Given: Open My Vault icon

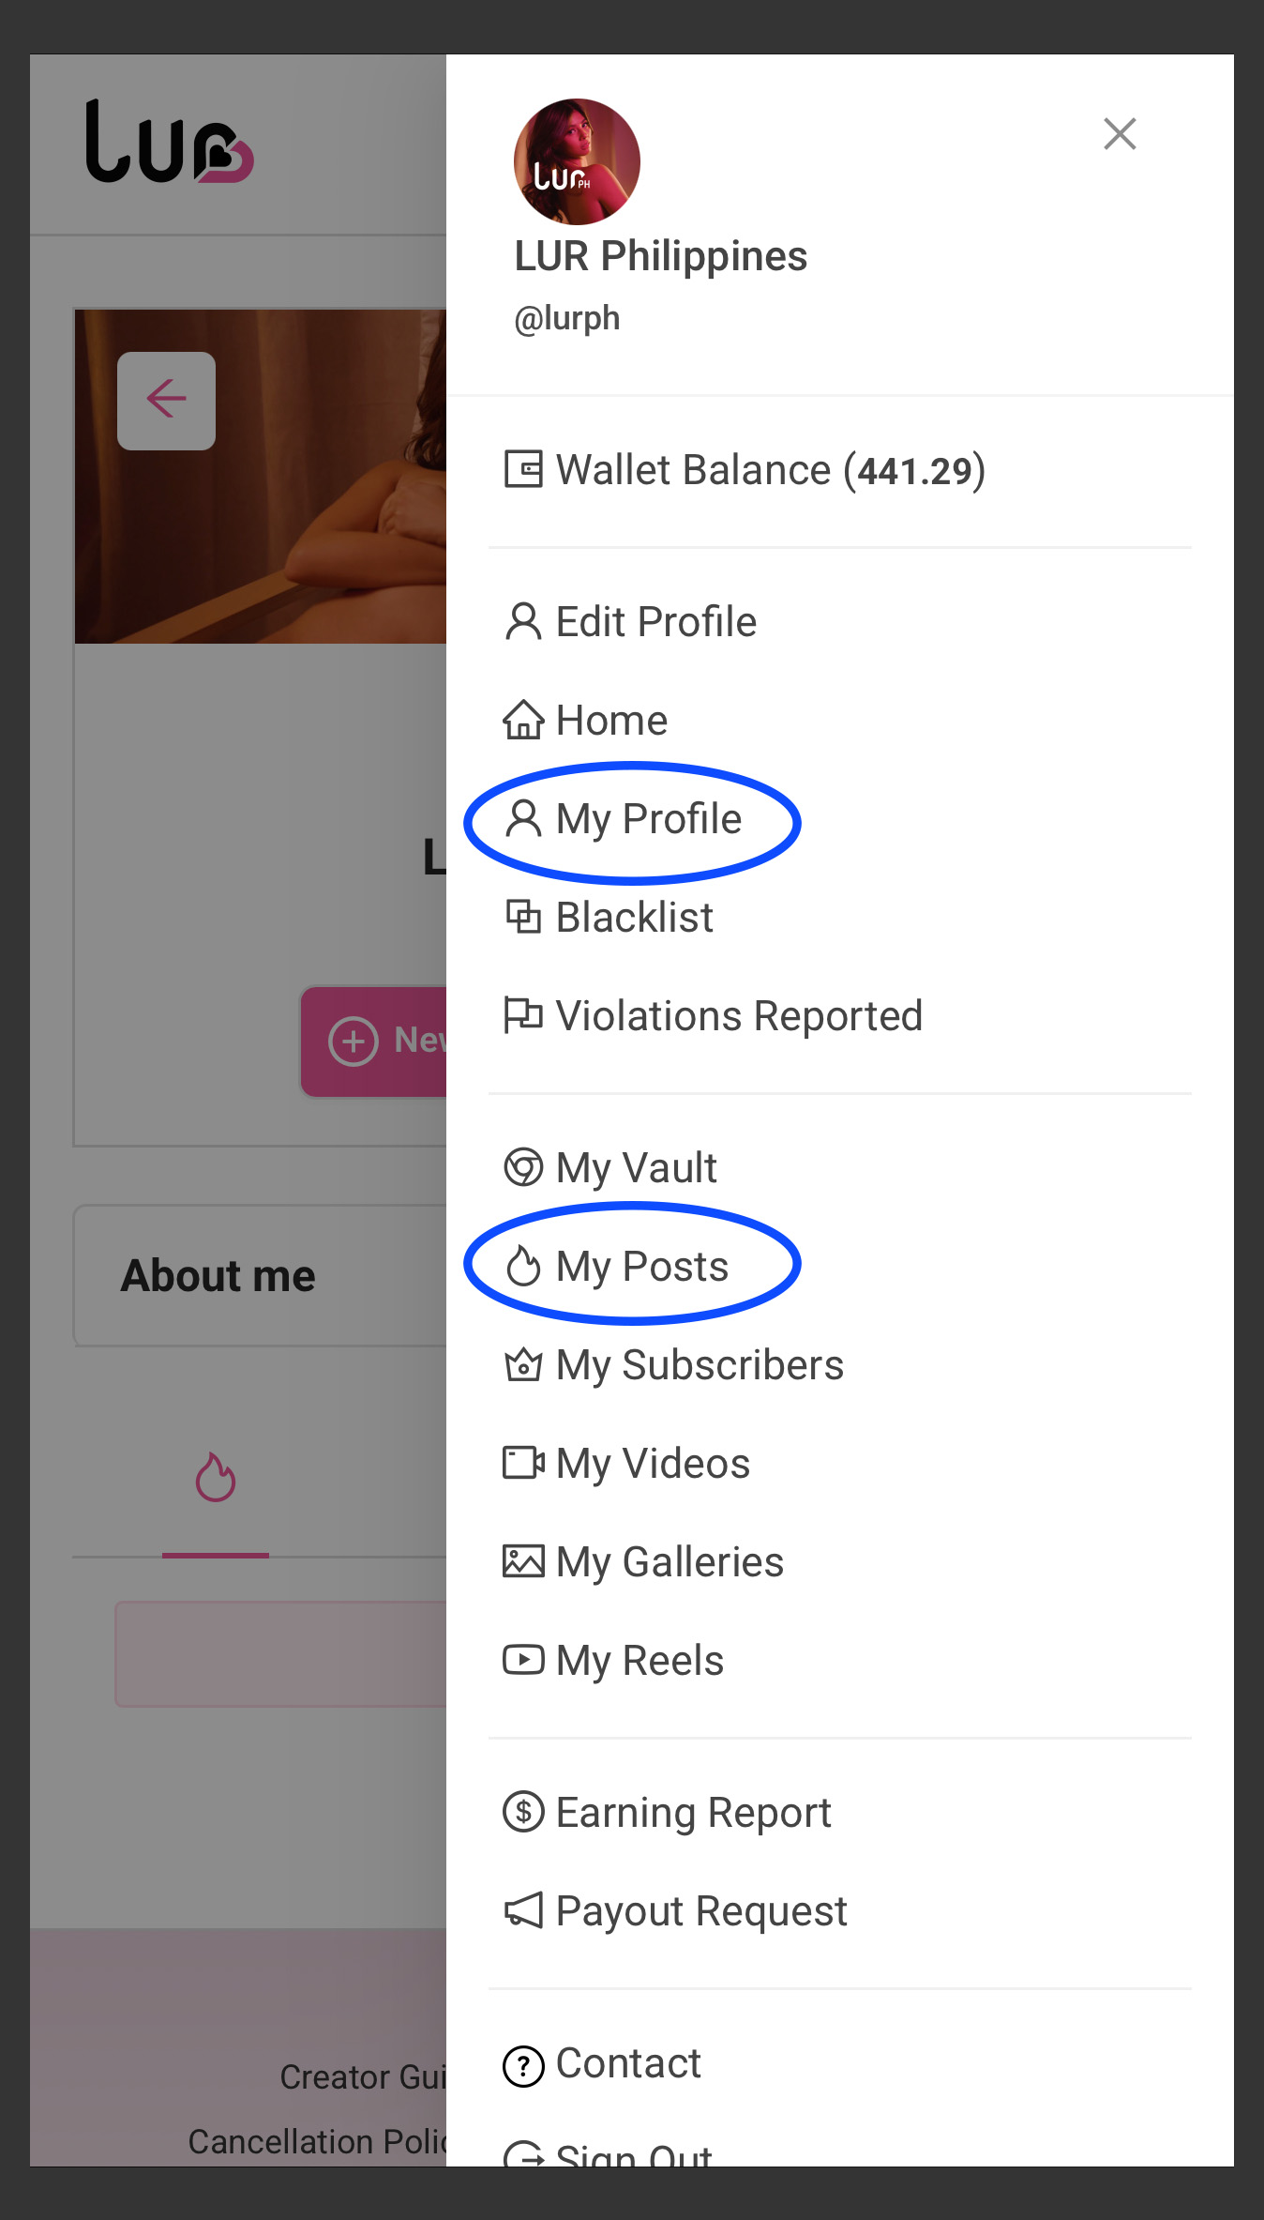Looking at the screenshot, I should point(523,1167).
